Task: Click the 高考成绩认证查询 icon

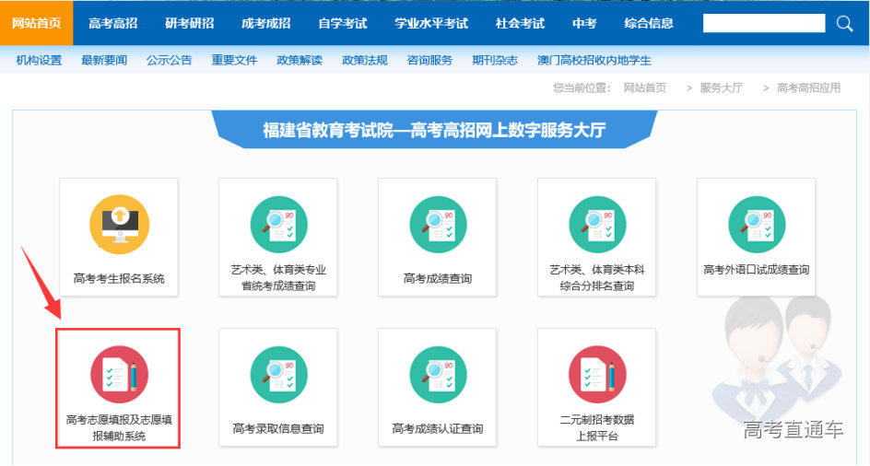Action: pos(438,375)
